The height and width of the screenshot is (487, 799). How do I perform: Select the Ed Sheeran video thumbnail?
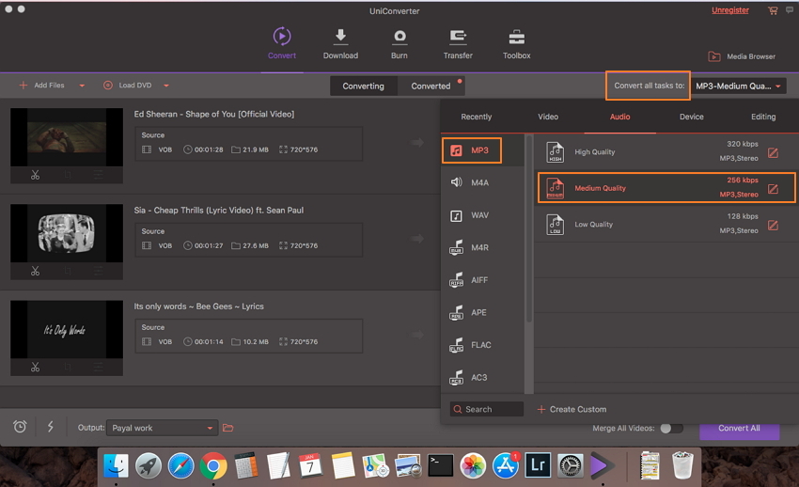coord(67,137)
